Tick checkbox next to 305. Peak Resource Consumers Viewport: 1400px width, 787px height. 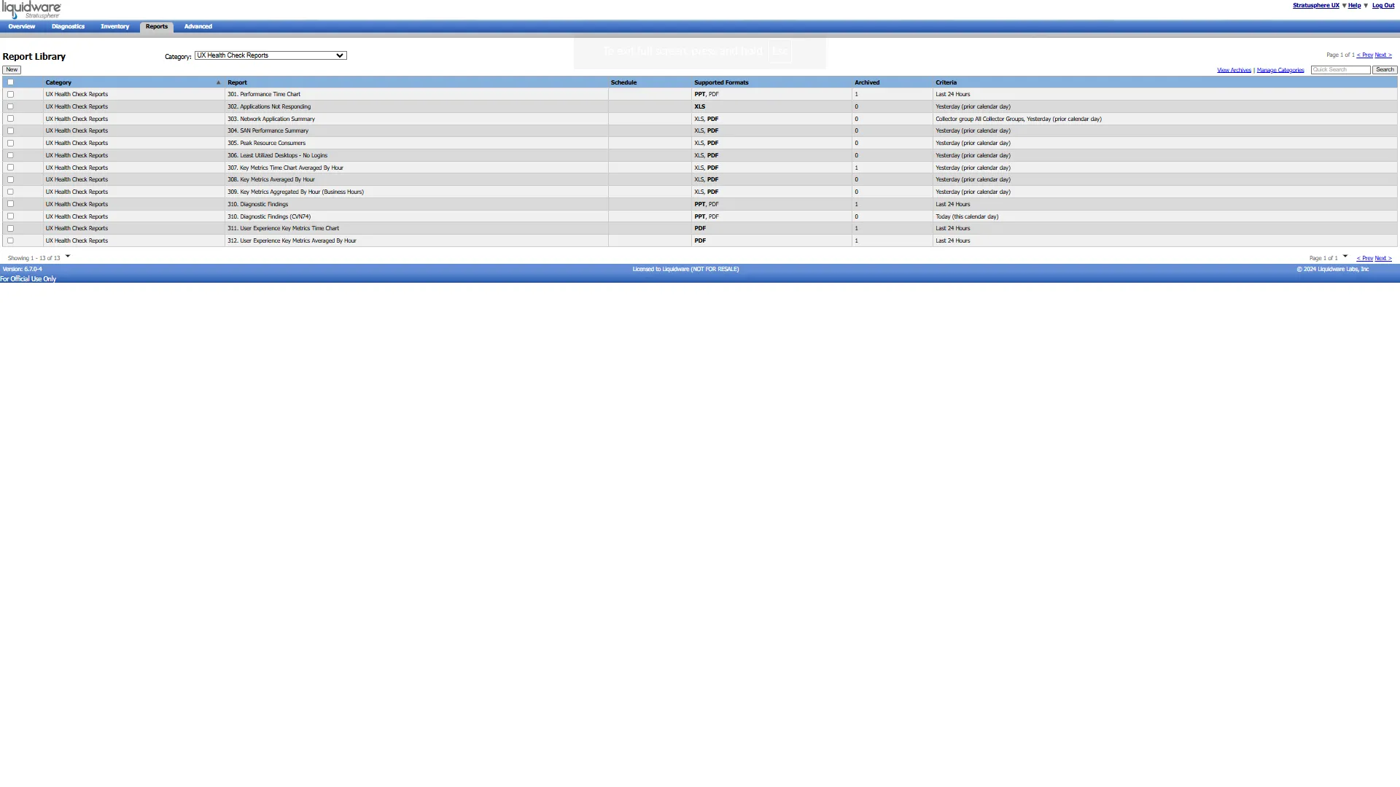(10, 143)
